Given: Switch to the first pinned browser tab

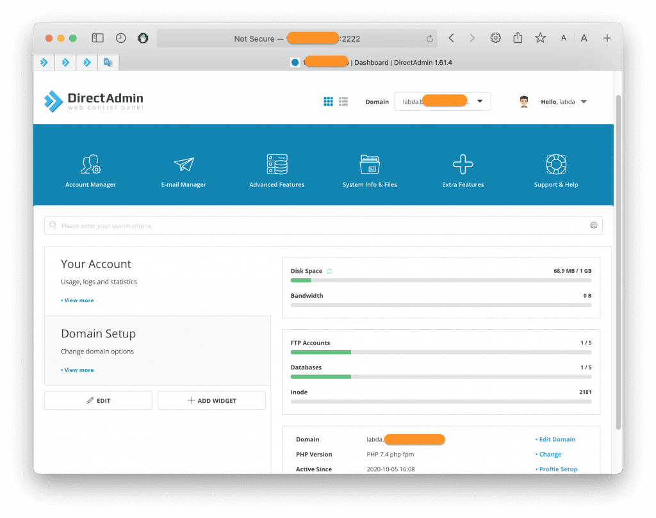Looking at the screenshot, I should [44, 62].
